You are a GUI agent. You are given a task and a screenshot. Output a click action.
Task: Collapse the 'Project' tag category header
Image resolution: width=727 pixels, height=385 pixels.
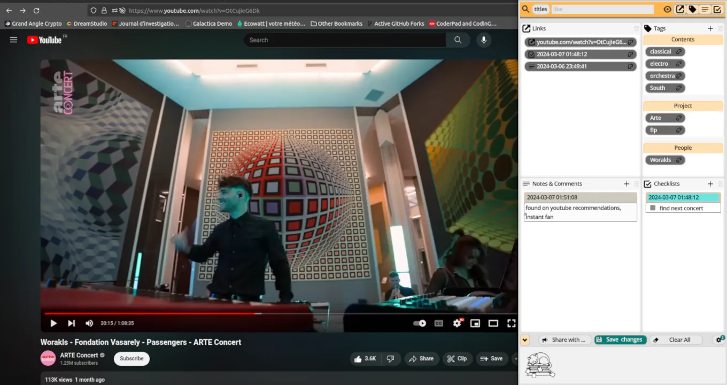tap(683, 106)
